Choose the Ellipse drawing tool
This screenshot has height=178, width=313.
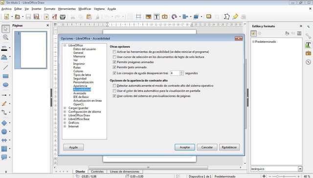pyautogui.click(x=5, y=85)
